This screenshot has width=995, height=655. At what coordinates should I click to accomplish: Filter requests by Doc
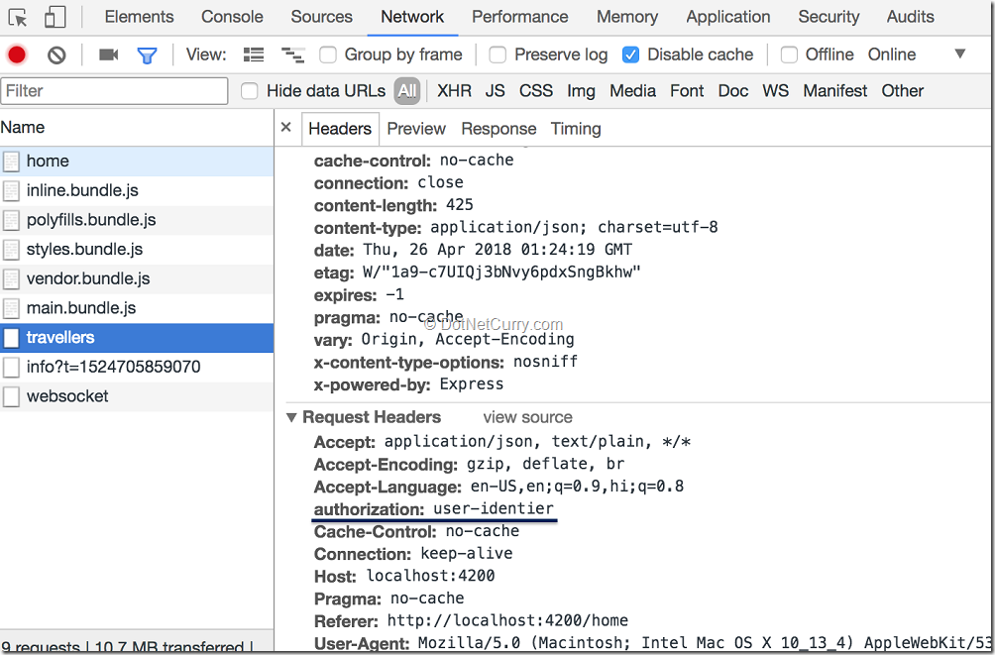[x=733, y=91]
